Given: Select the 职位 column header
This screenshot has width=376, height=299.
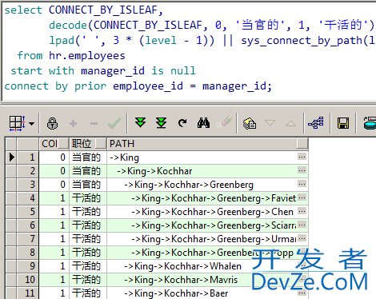Looking at the screenshot, I should point(88,144).
